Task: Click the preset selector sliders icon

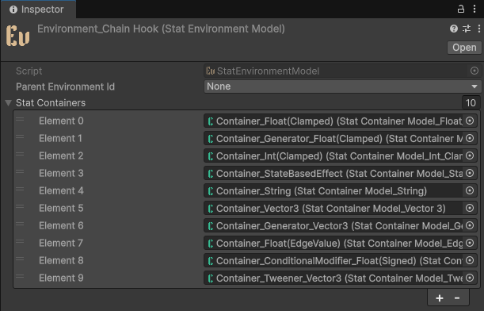Action: pyautogui.click(x=467, y=29)
